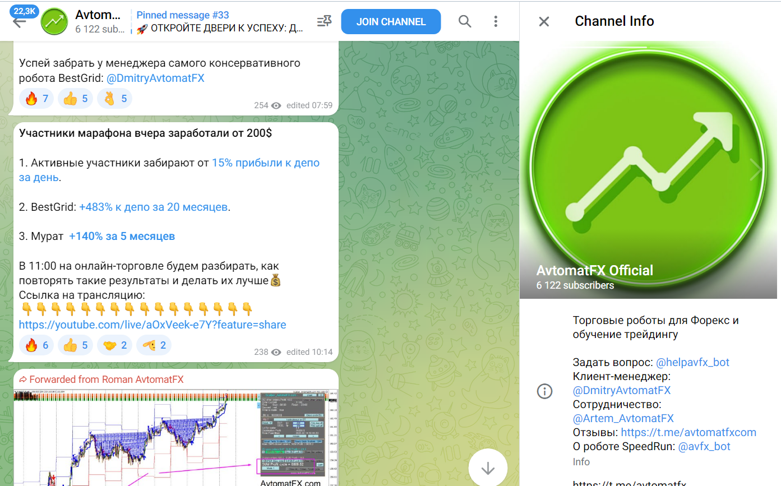This screenshot has width=781, height=486.
Task: Go back using the arrow icon
Action: 20,22
